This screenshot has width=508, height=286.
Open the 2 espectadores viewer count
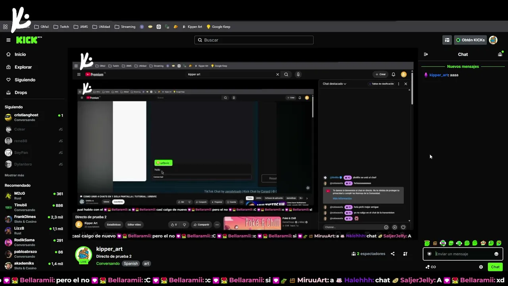point(368,254)
